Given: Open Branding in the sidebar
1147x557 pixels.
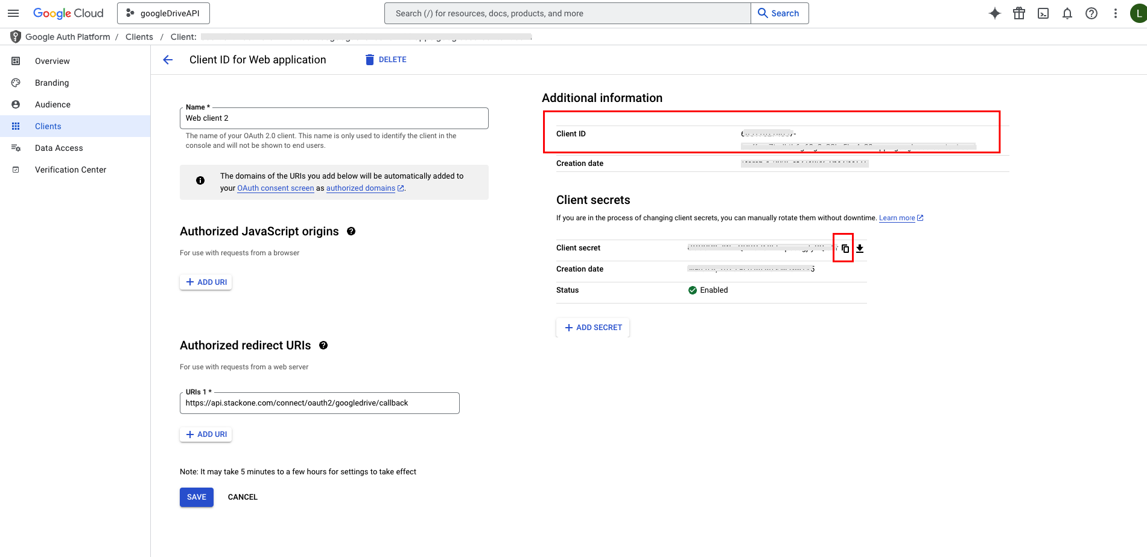Looking at the screenshot, I should pyautogui.click(x=75, y=83).
